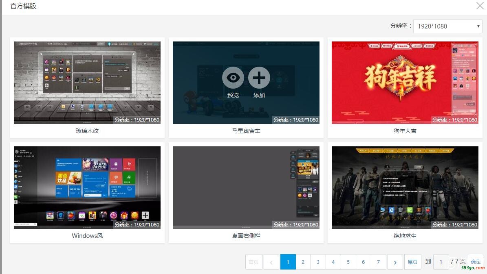Screen dimensions: 487x274
Task: Click the eye preview icon on 马里奥赛车
Action: pyautogui.click(x=233, y=78)
